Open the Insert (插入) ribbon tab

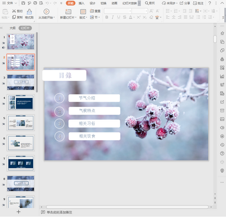(81, 3)
